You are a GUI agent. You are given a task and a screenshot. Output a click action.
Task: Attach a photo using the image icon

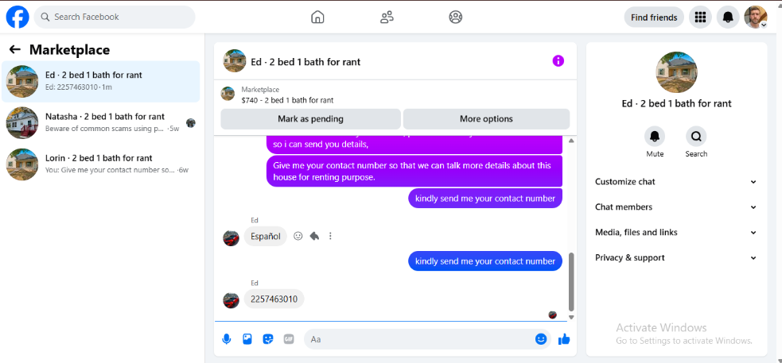click(x=247, y=339)
